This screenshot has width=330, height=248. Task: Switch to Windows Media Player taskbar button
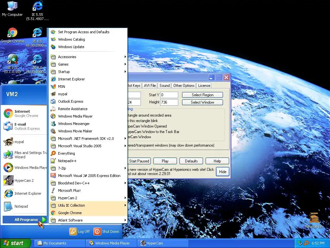(x=111, y=243)
